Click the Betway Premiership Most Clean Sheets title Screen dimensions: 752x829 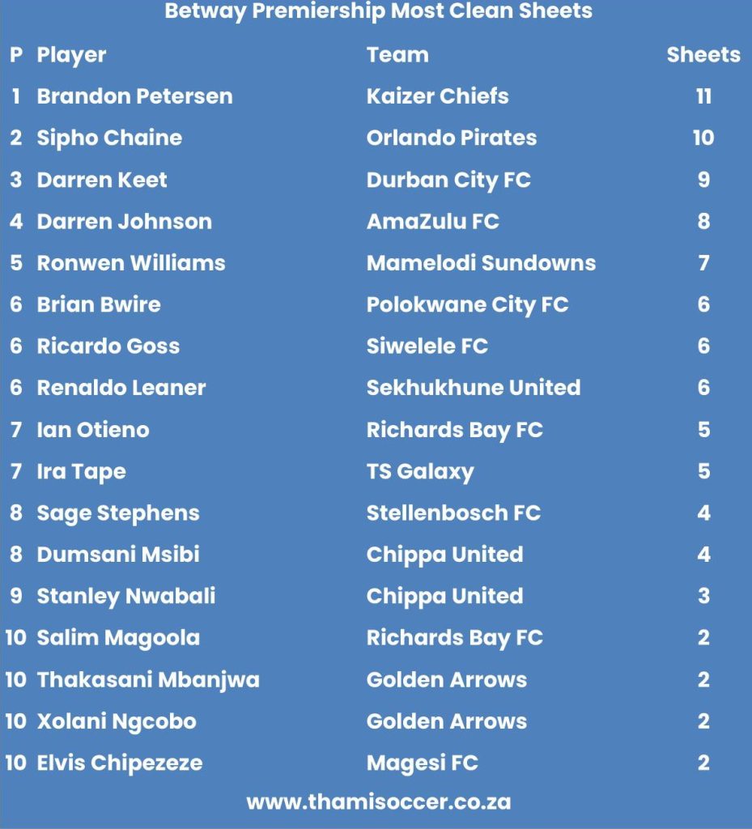point(378,11)
